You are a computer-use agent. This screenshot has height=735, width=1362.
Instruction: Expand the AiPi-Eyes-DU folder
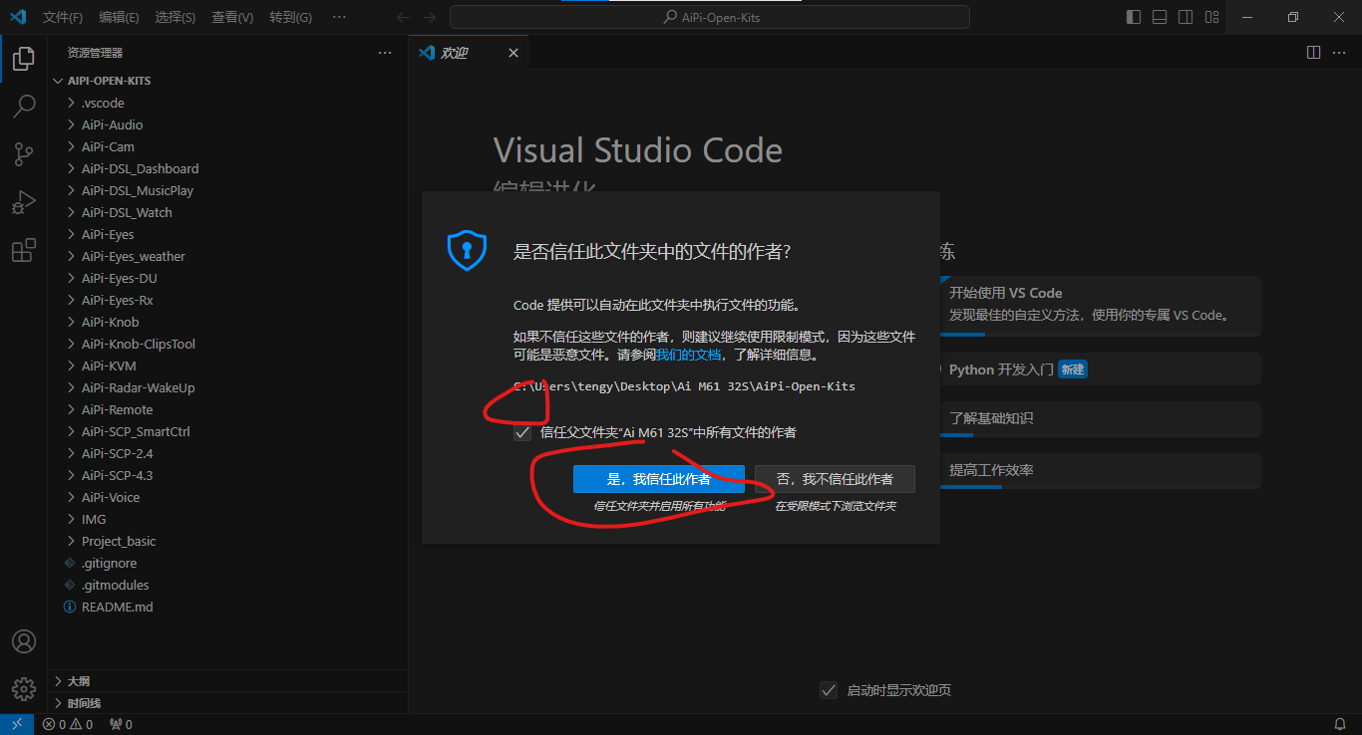pyautogui.click(x=227, y=278)
